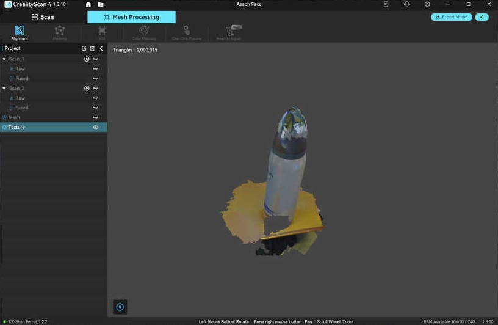Select Fused under Scan_2

coord(21,108)
